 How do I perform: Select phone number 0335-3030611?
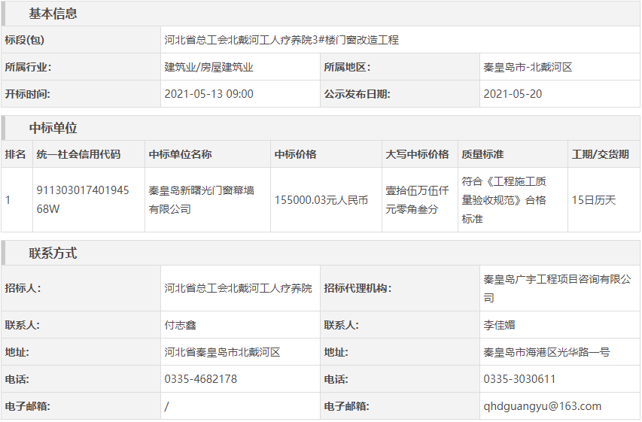(x=519, y=379)
